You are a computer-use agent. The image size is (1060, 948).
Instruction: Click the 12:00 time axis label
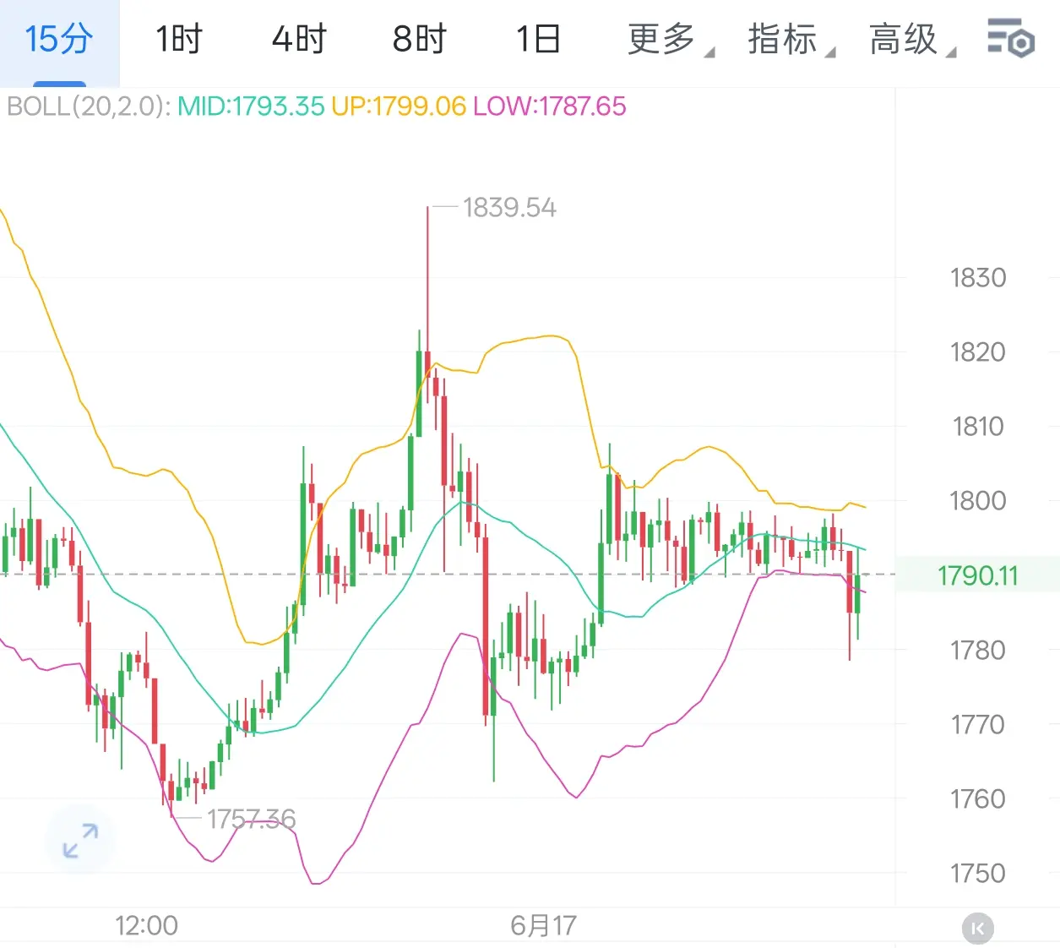(x=147, y=925)
